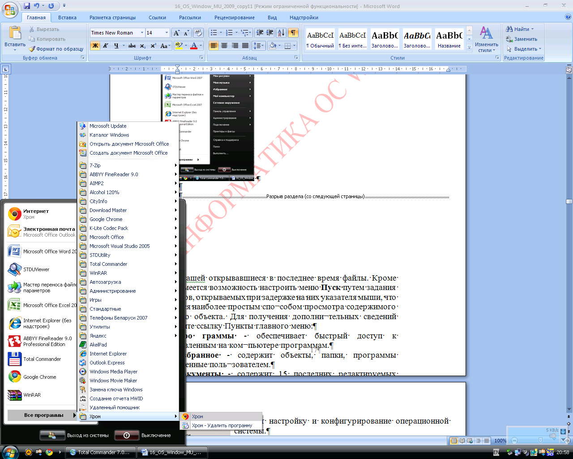Toggle paragraph marks display (¶)
The height and width of the screenshot is (459, 573).
pyautogui.click(x=293, y=33)
